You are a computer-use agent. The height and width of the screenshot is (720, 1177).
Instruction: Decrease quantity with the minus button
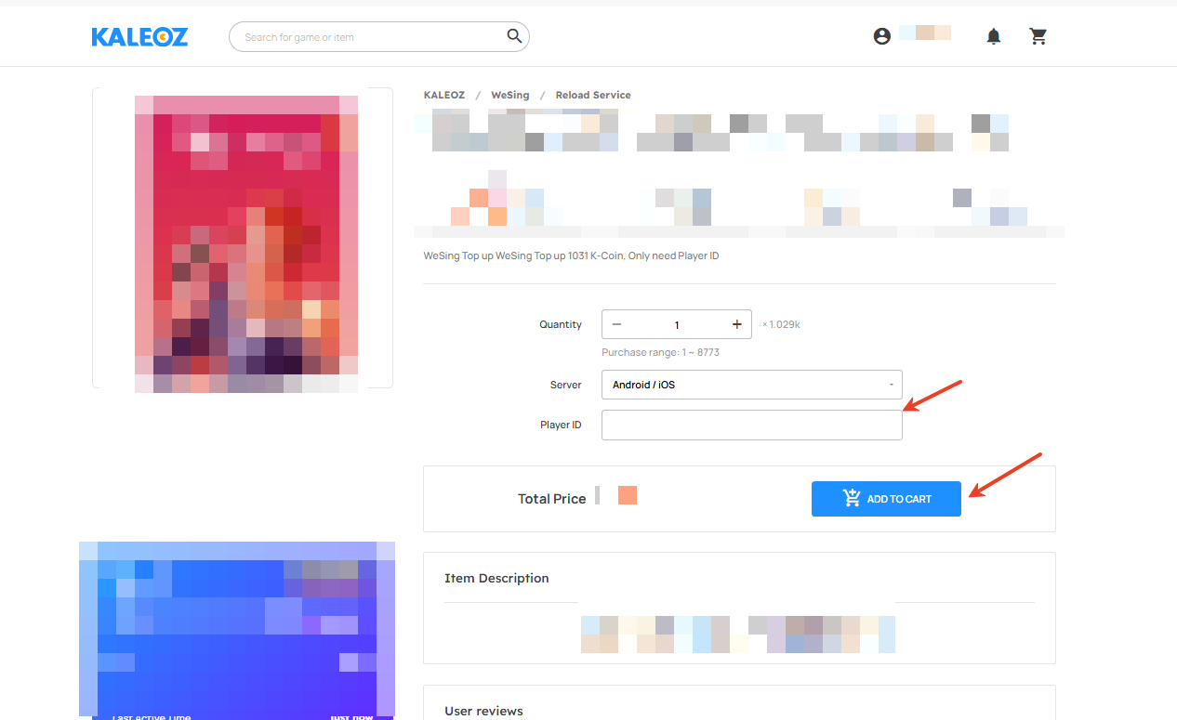pos(616,324)
